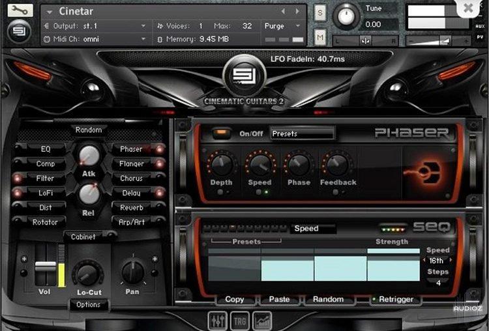
Task: Adjust the Tune knob
Action: (346, 16)
